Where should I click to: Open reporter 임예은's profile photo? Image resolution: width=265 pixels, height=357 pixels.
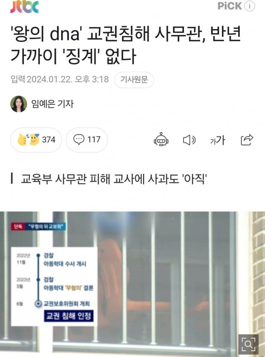pyautogui.click(x=19, y=104)
